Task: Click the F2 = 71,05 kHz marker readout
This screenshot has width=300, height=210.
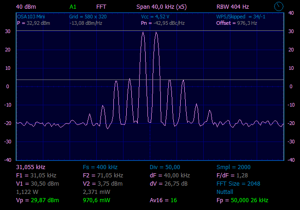Action: tap(103, 175)
